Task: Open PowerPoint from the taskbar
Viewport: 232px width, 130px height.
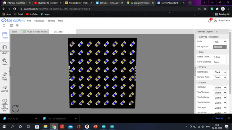Action: point(96,127)
